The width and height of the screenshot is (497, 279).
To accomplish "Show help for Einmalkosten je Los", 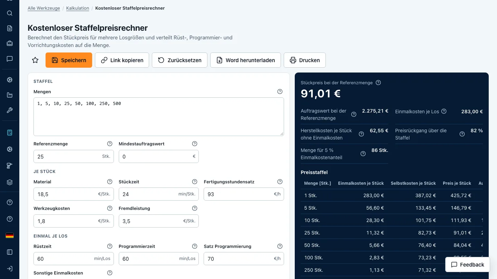I will pyautogui.click(x=444, y=111).
